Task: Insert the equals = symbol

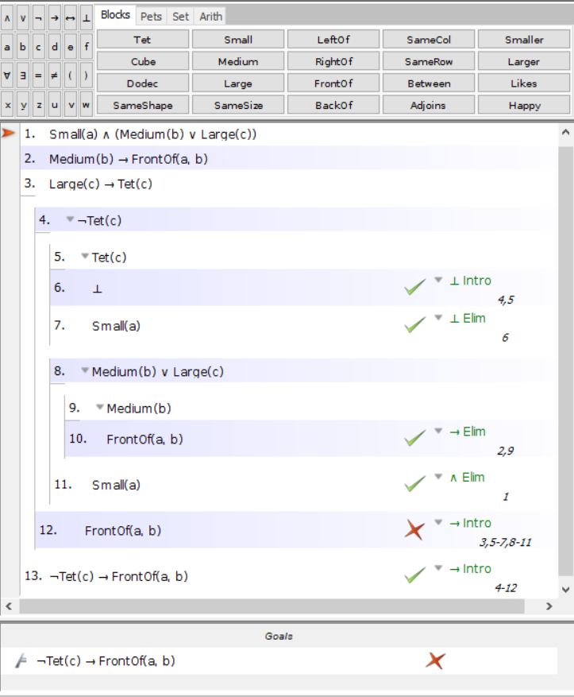Action: click(39, 76)
